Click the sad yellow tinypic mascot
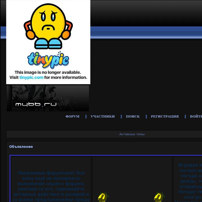 point(48,26)
